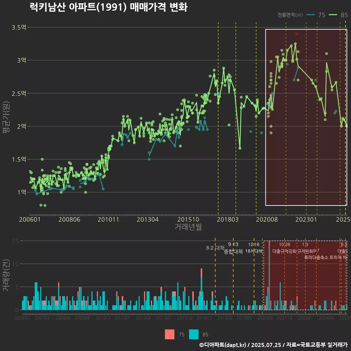Screen dimensions: 351x351
Task: Click the 3억 price axis label
Action: [22, 60]
